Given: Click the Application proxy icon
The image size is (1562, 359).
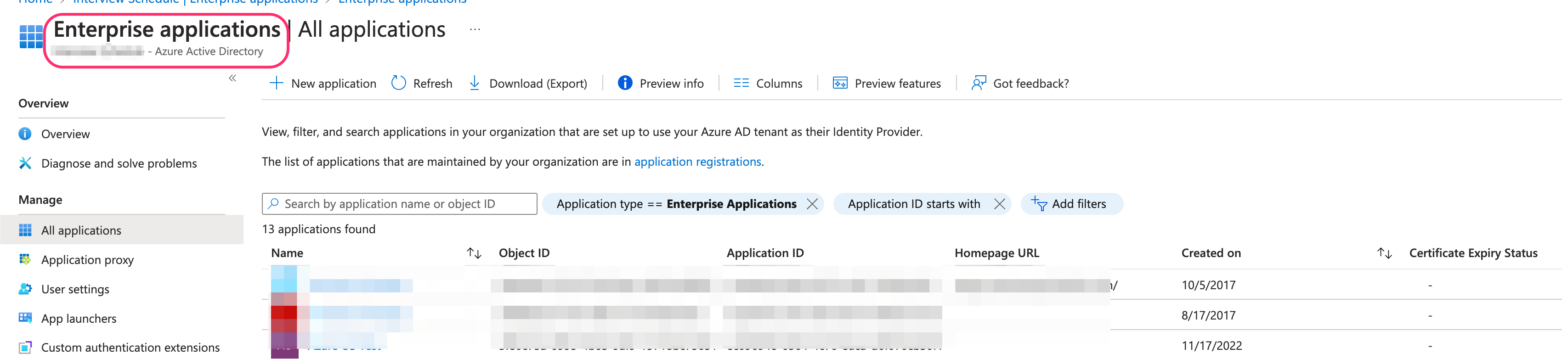Looking at the screenshot, I should [x=25, y=259].
